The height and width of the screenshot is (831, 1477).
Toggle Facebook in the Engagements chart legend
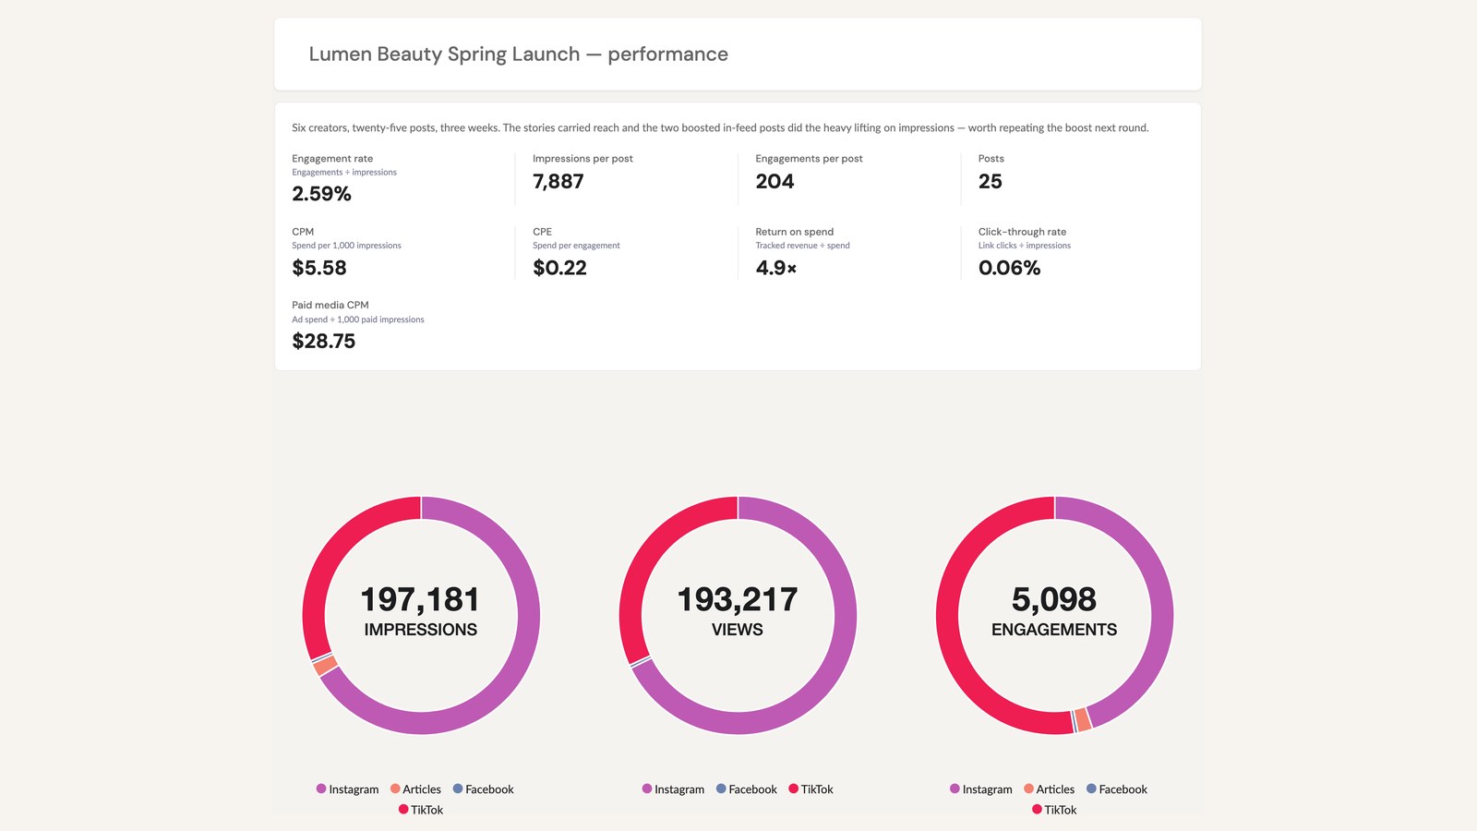click(1116, 789)
